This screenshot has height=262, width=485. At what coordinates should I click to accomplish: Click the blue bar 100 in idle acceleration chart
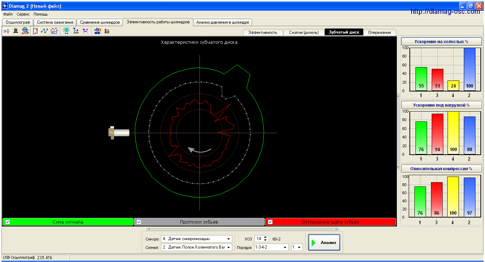pyautogui.click(x=469, y=69)
